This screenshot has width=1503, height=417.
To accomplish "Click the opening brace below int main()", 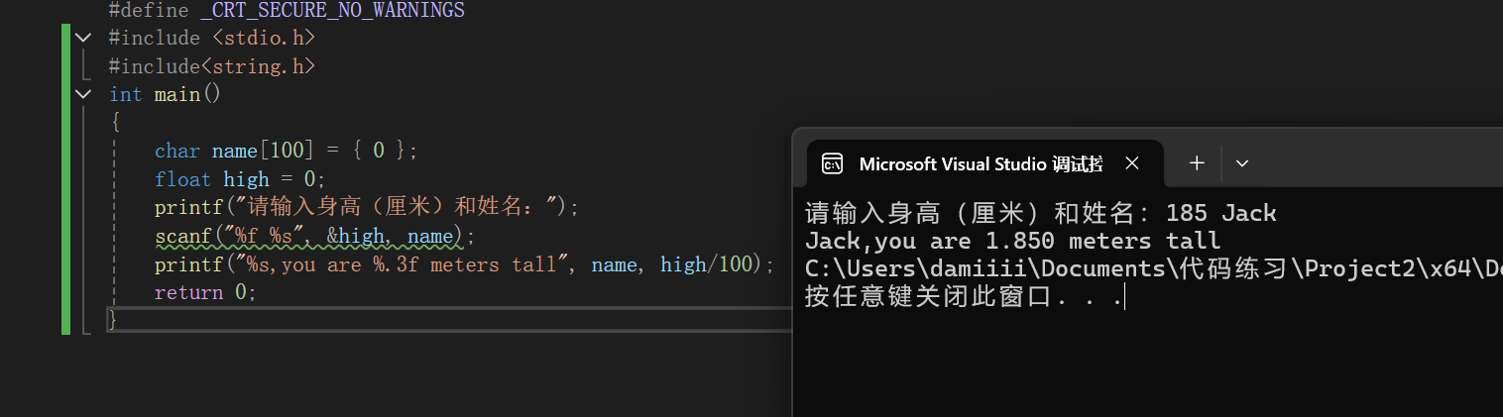I will point(115,123).
